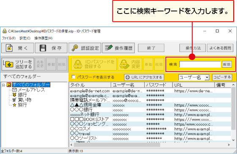Click the vertical scrollbar down arrow

[233, 140]
